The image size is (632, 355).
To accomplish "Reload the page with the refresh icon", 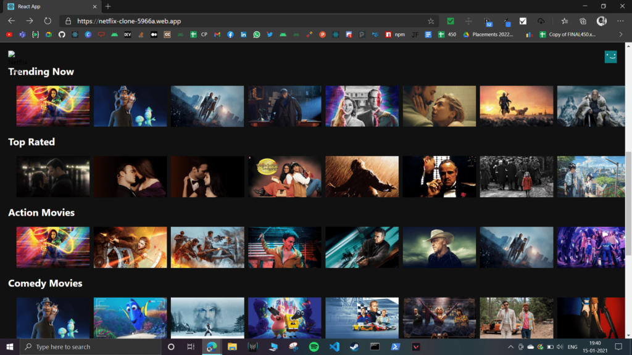I will pos(48,20).
